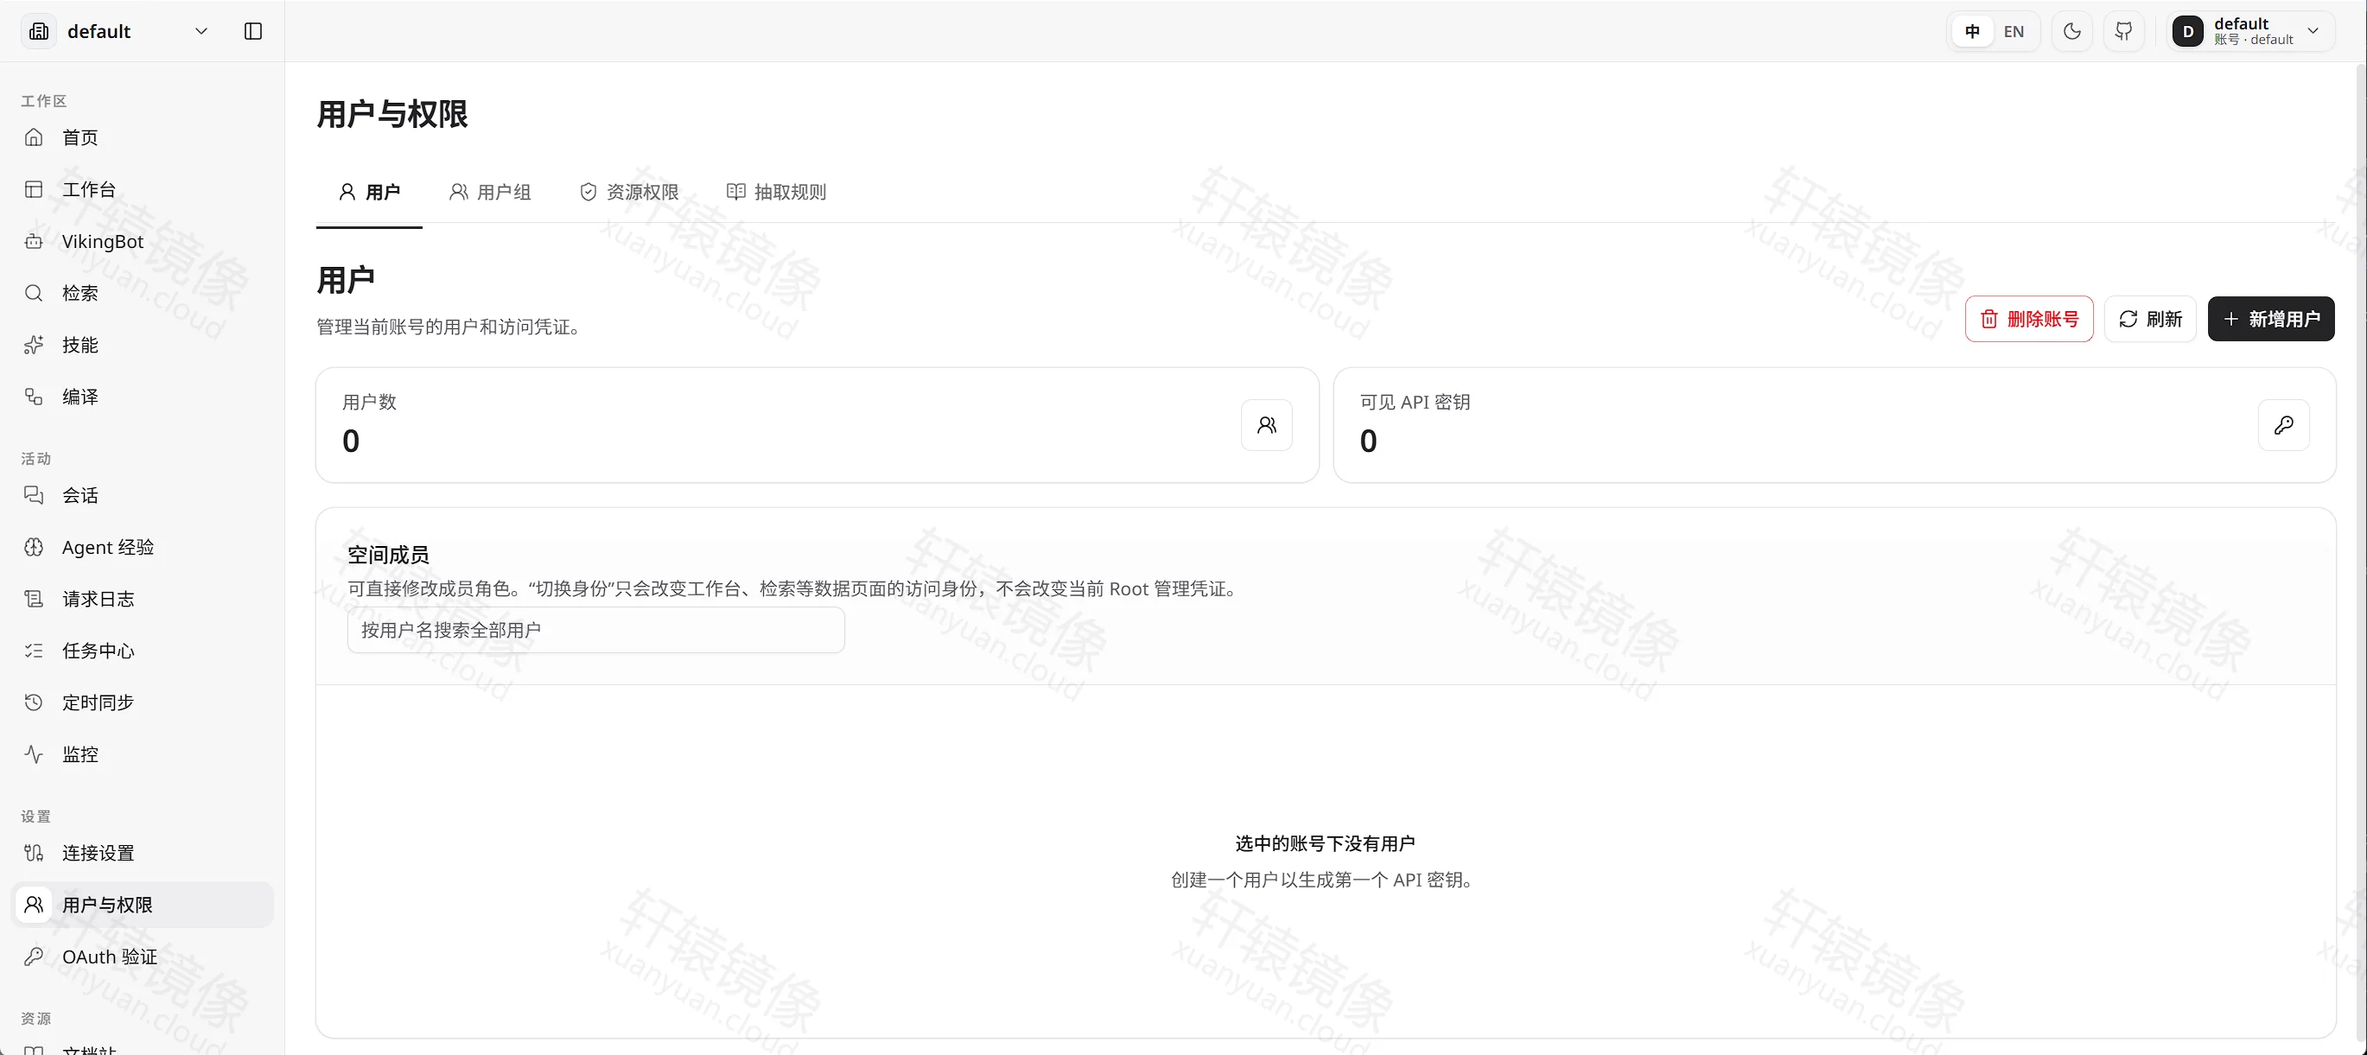Switch to the 用户组 tab
Viewport: 2367px width, 1055px height.
pos(490,192)
